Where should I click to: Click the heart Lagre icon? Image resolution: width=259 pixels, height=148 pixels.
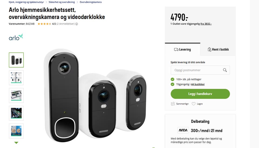click(193, 104)
